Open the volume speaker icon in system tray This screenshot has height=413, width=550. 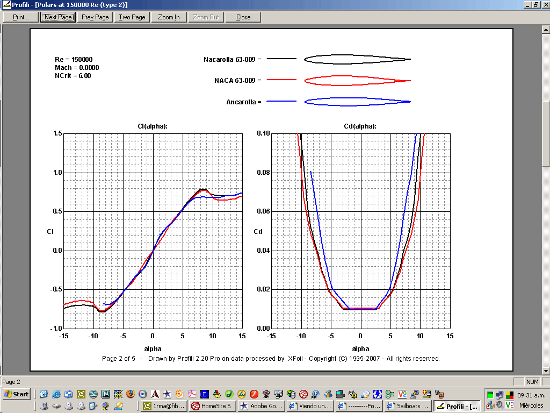point(500,405)
